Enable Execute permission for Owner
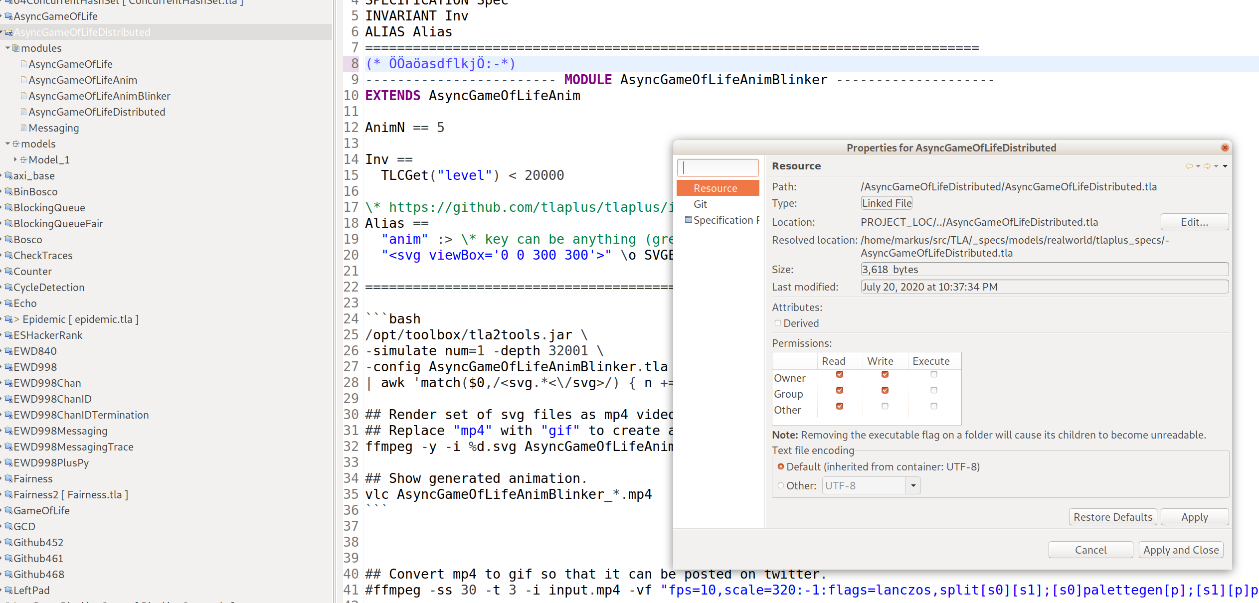 point(933,374)
